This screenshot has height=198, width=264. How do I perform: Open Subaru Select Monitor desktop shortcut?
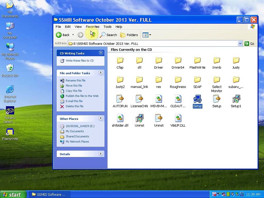[10, 111]
